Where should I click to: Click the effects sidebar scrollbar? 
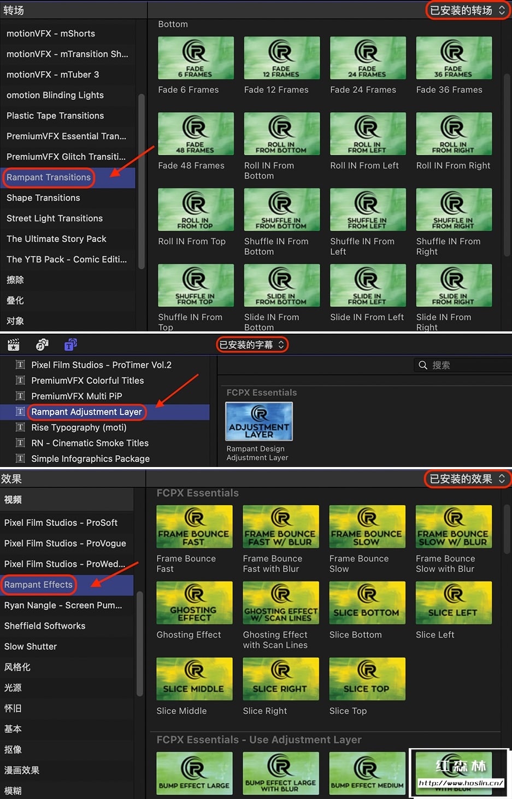click(x=139, y=644)
